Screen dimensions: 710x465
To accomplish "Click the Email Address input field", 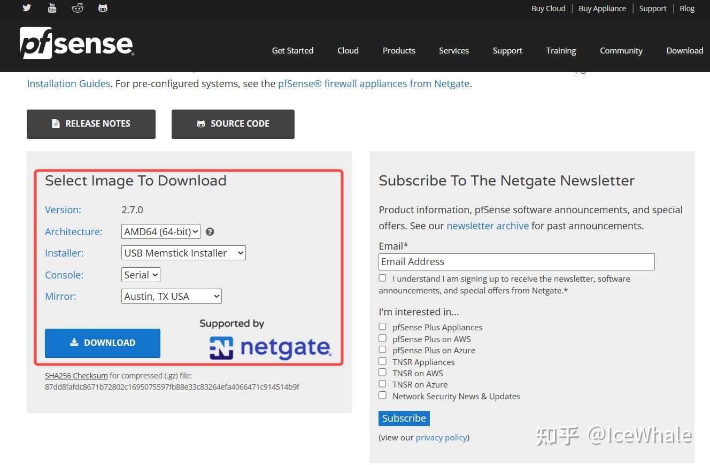I will pos(516,261).
